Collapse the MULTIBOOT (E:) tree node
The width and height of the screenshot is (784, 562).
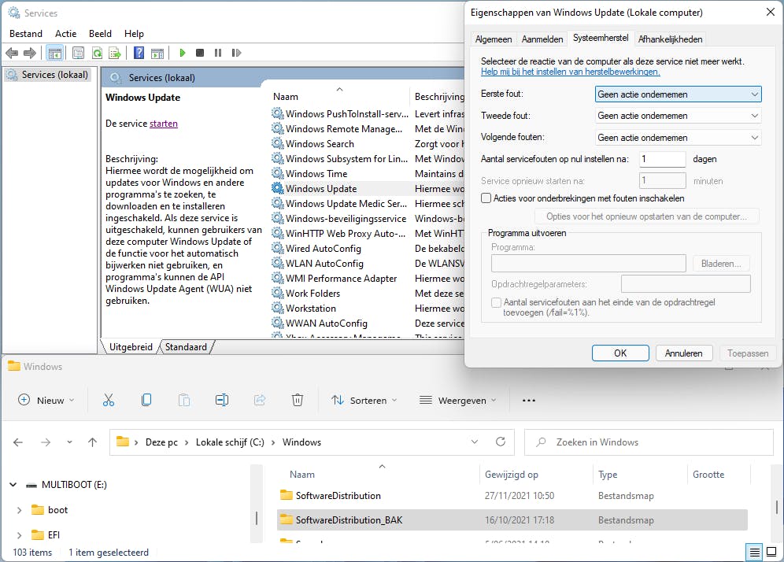pos(13,485)
